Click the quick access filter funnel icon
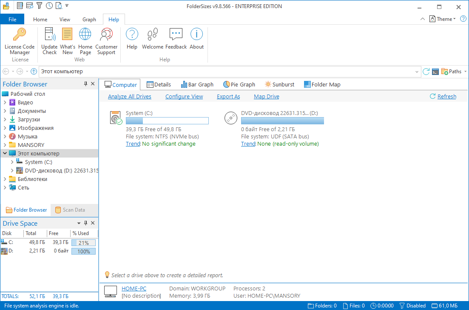469x310 pixels. pyautogui.click(x=39, y=6)
